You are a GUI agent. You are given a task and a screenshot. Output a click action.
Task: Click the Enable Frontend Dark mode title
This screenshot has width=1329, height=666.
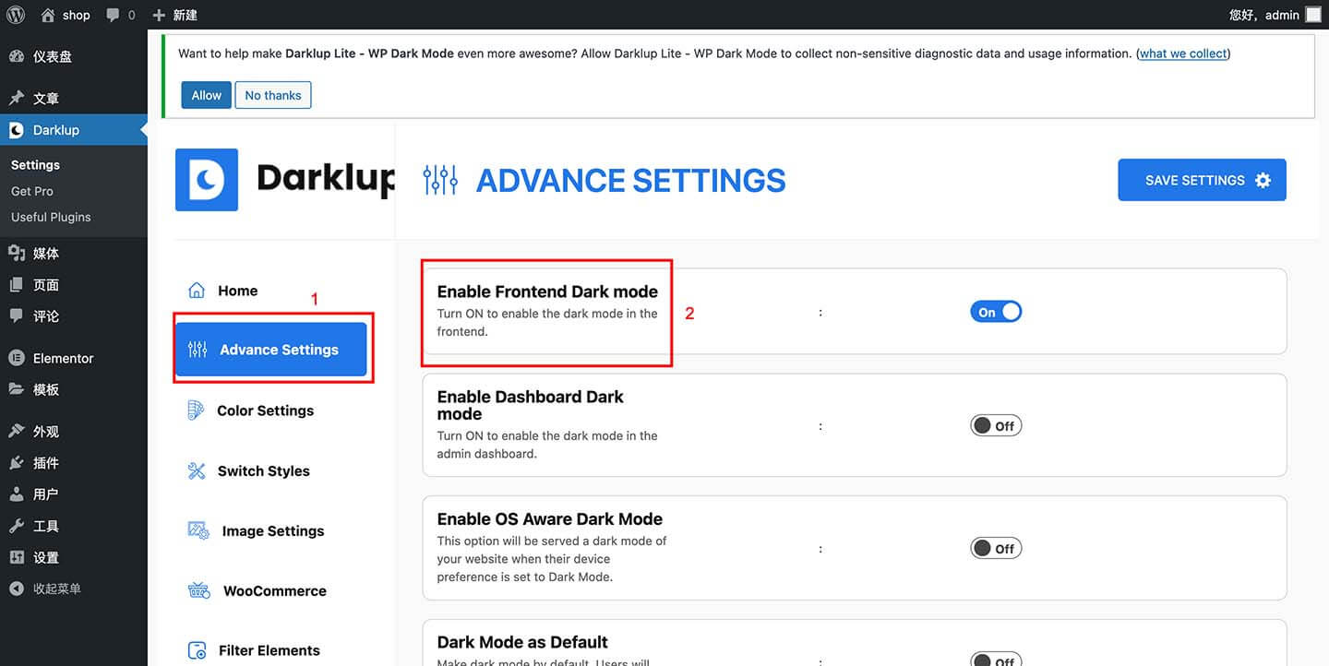pyautogui.click(x=547, y=291)
